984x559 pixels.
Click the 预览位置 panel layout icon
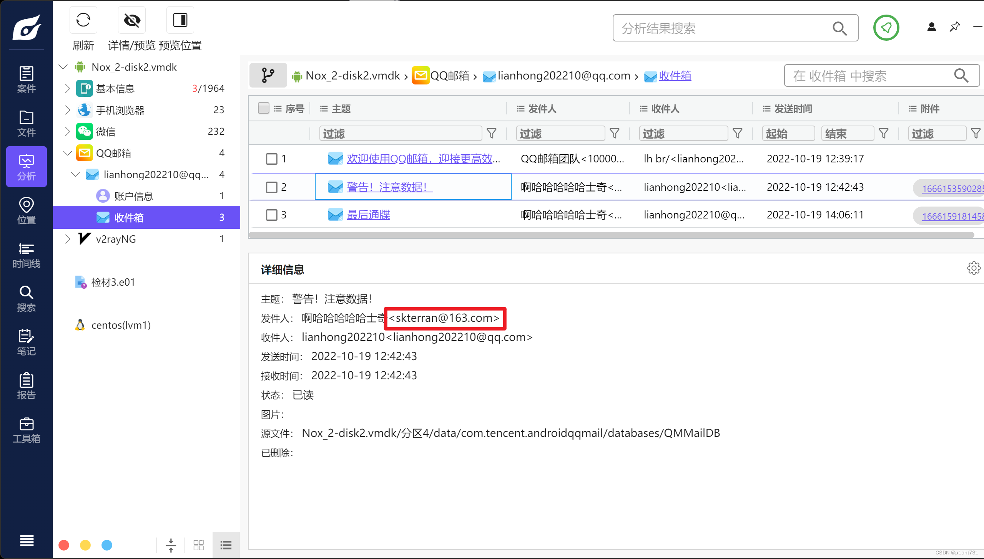tap(180, 20)
